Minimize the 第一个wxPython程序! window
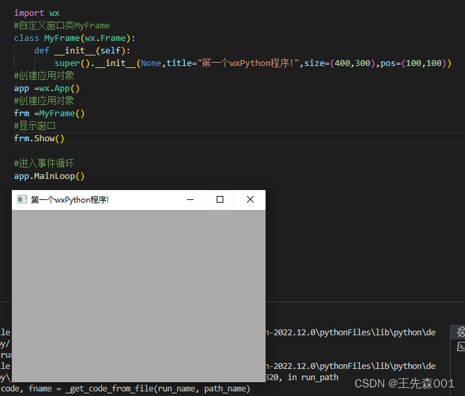Image resolution: width=465 pixels, height=396 pixels. pos(190,199)
